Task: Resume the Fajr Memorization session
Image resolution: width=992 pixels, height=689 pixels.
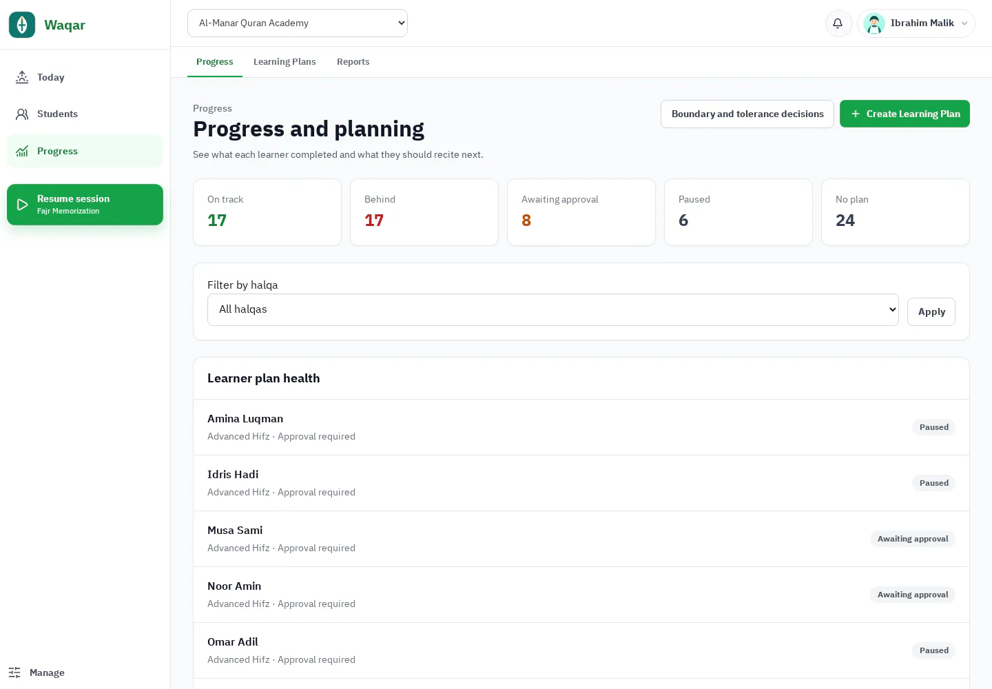Action: click(x=85, y=205)
